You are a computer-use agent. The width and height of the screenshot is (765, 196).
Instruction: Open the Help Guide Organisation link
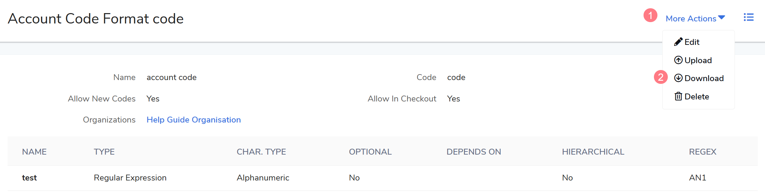[x=193, y=120]
